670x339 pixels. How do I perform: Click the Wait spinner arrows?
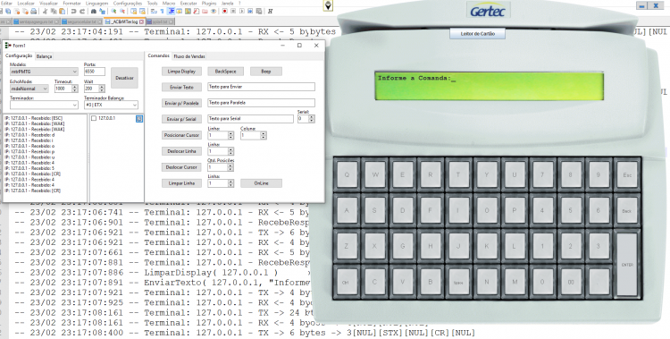tap(102, 89)
